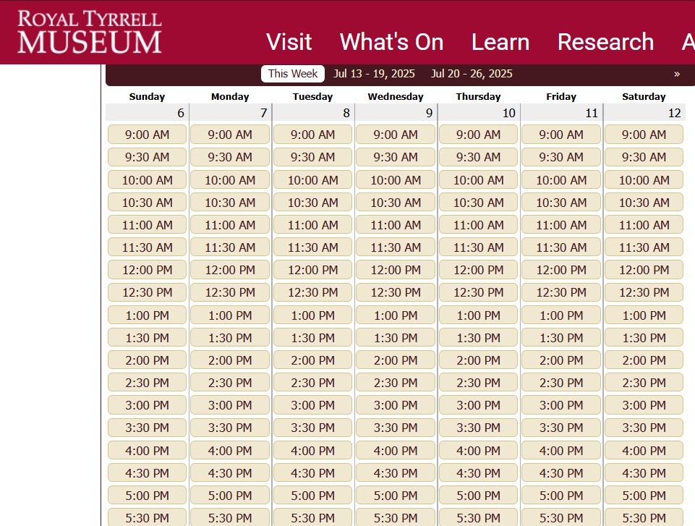695x526 pixels.
Task: Click date number 10 for Thursday
Action: [509, 113]
